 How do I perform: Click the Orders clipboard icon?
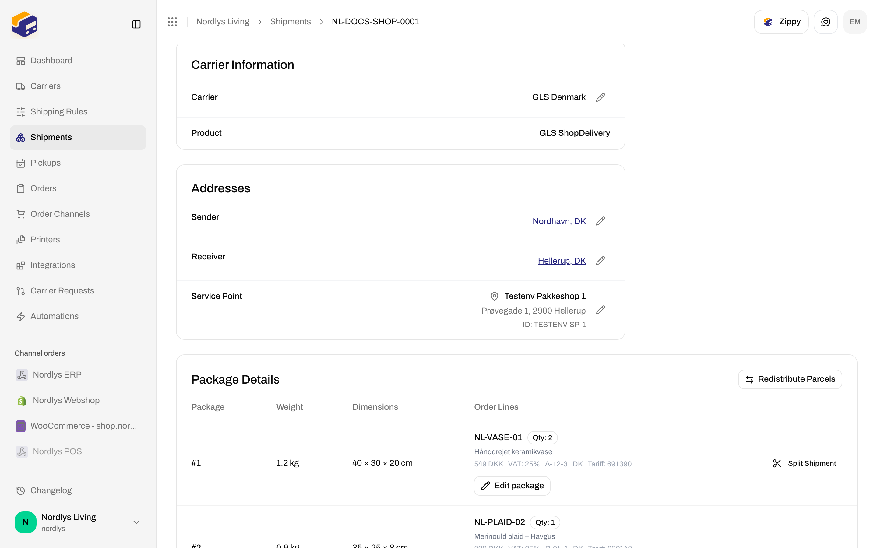coord(21,189)
